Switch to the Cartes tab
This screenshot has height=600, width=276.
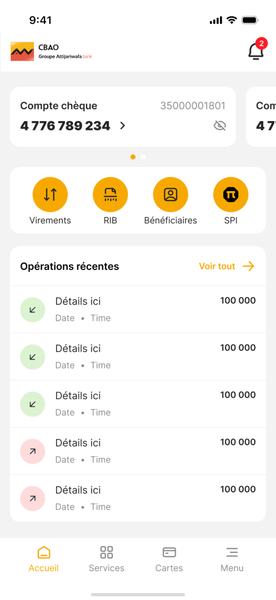tap(169, 559)
